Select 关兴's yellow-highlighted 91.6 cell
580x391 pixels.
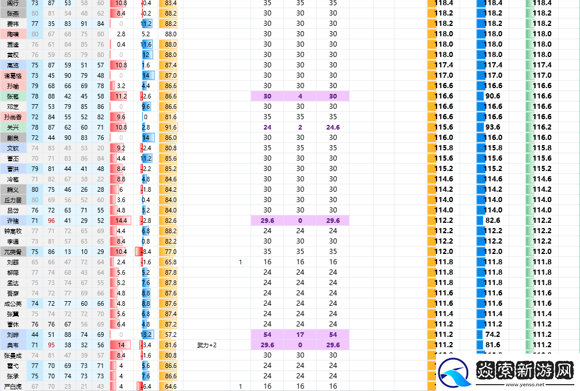169,127
